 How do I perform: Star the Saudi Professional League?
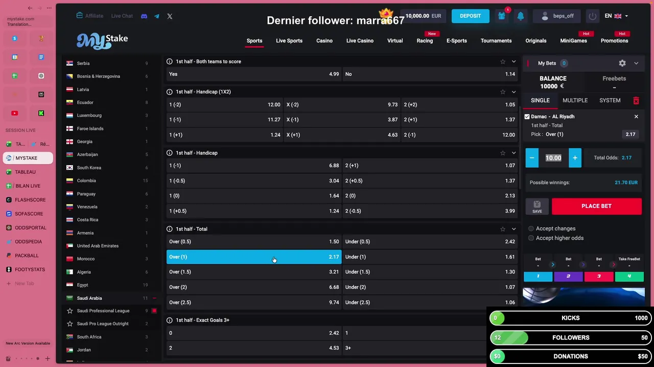70,311
